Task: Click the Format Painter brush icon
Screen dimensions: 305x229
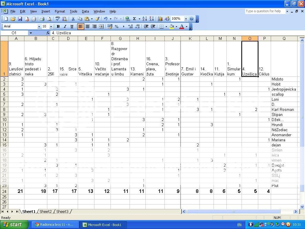Action: click(x=97, y=19)
